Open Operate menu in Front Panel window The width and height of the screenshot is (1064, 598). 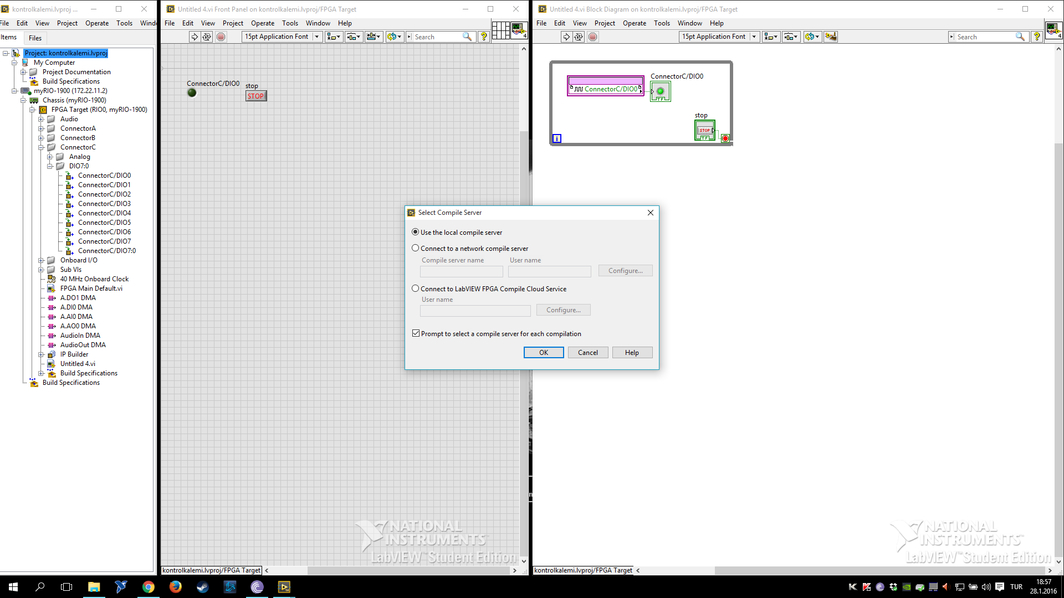263,23
